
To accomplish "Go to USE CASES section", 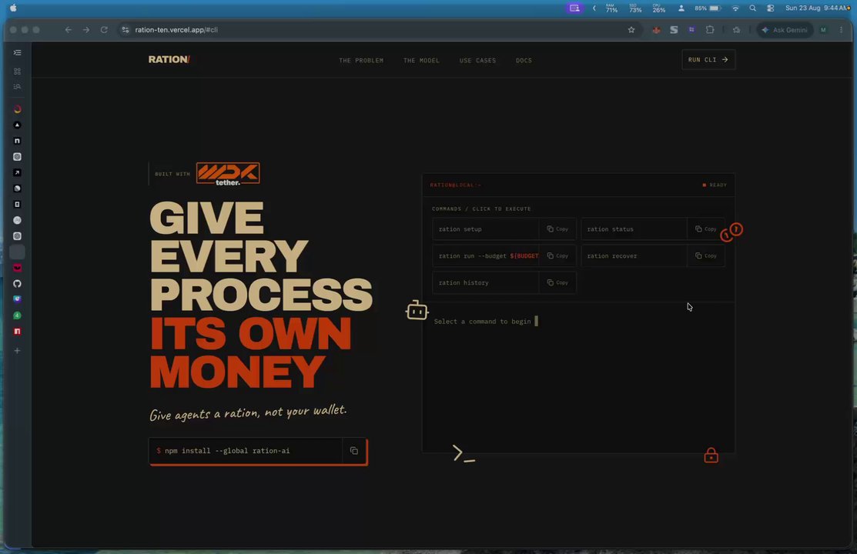I will point(477,61).
